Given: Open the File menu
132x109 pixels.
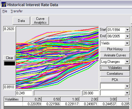Looking at the screenshot, I should point(5,11).
